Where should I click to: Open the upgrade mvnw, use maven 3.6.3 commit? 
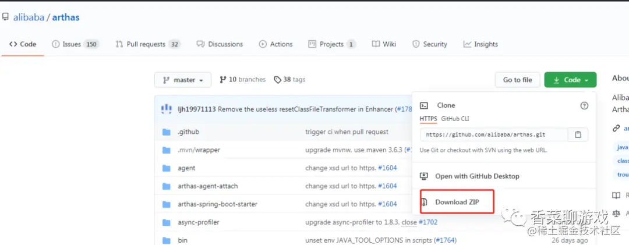click(x=355, y=150)
